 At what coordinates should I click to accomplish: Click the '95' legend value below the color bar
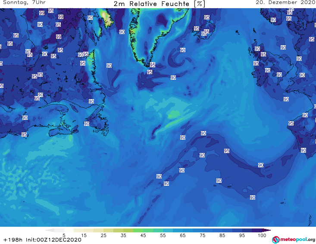[242, 235]
